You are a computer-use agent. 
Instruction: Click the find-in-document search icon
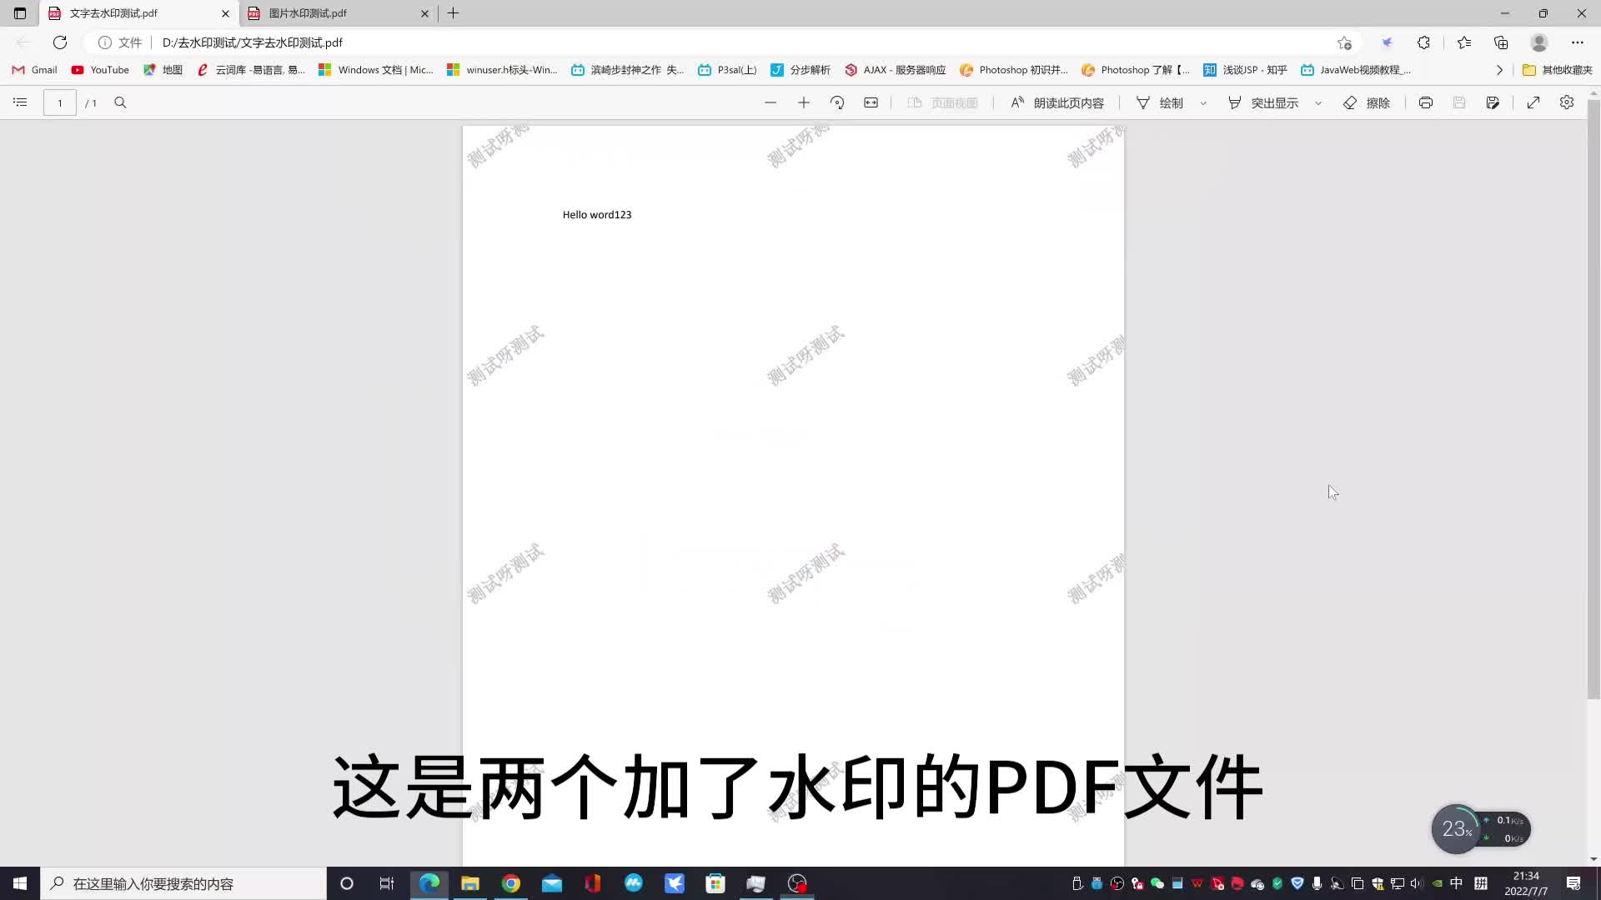click(x=120, y=102)
